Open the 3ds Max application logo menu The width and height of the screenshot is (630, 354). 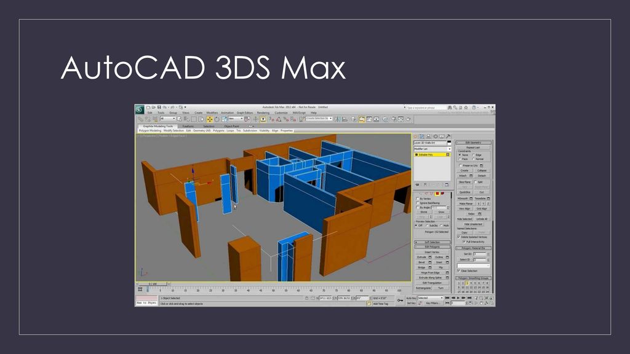point(140,109)
